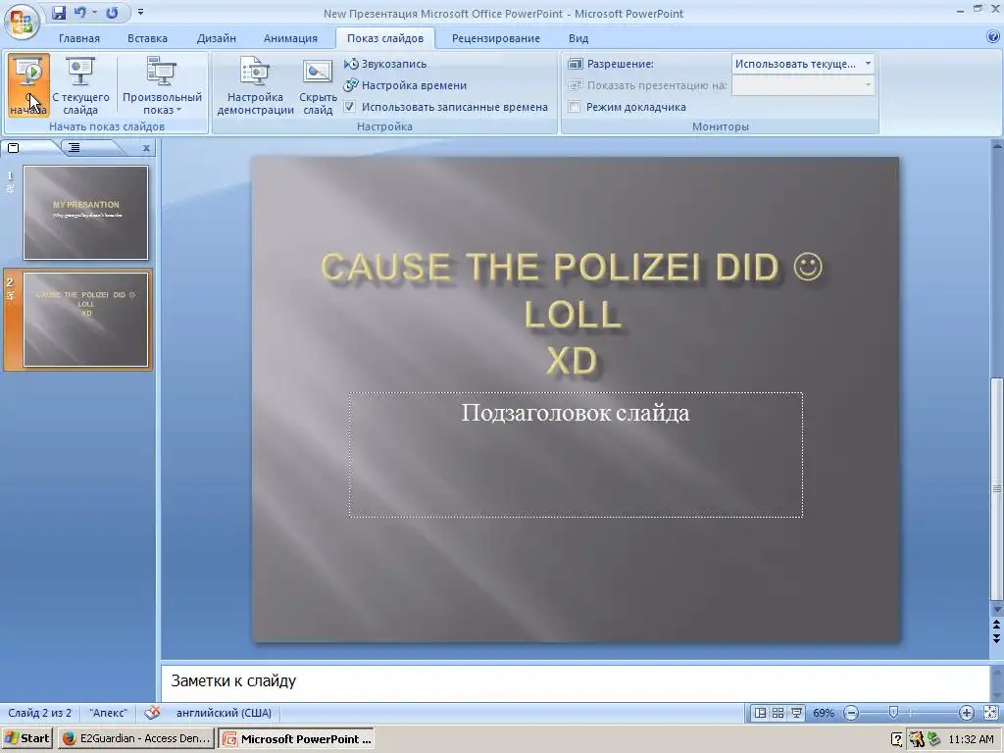This screenshot has height=753, width=1004.
Task: Go to next slide double-arrow button
Action: (996, 637)
